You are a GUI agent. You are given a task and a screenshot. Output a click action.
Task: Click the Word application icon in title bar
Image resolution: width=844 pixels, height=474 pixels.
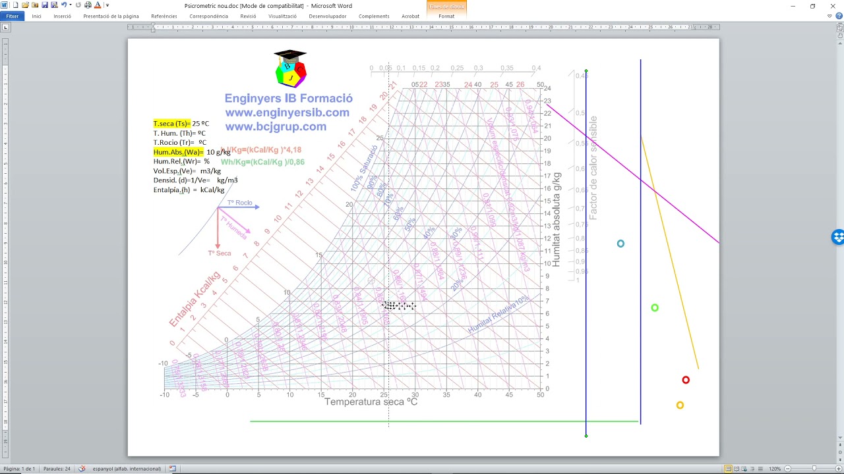tap(5, 5)
